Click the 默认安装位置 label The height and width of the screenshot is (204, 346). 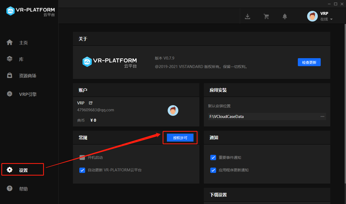tap(219, 106)
